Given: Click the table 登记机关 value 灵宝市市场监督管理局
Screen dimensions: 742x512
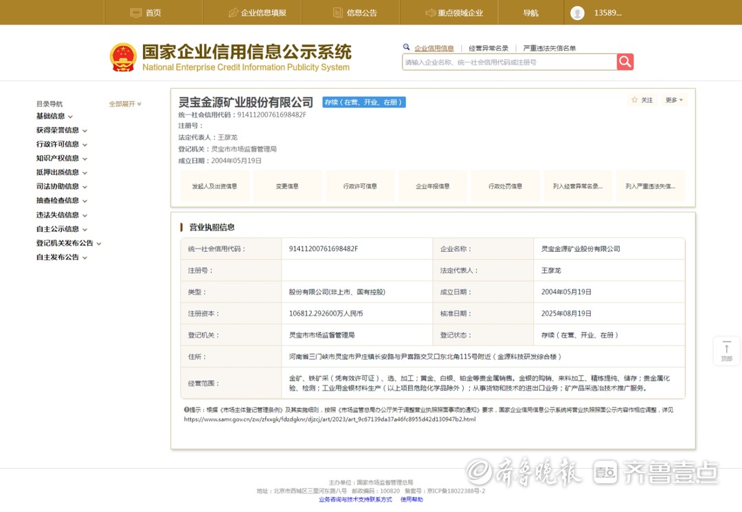Looking at the screenshot, I should [x=322, y=335].
